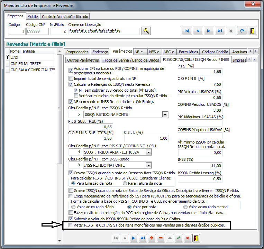Select Valor acumulado mensal radio option

point(185,207)
